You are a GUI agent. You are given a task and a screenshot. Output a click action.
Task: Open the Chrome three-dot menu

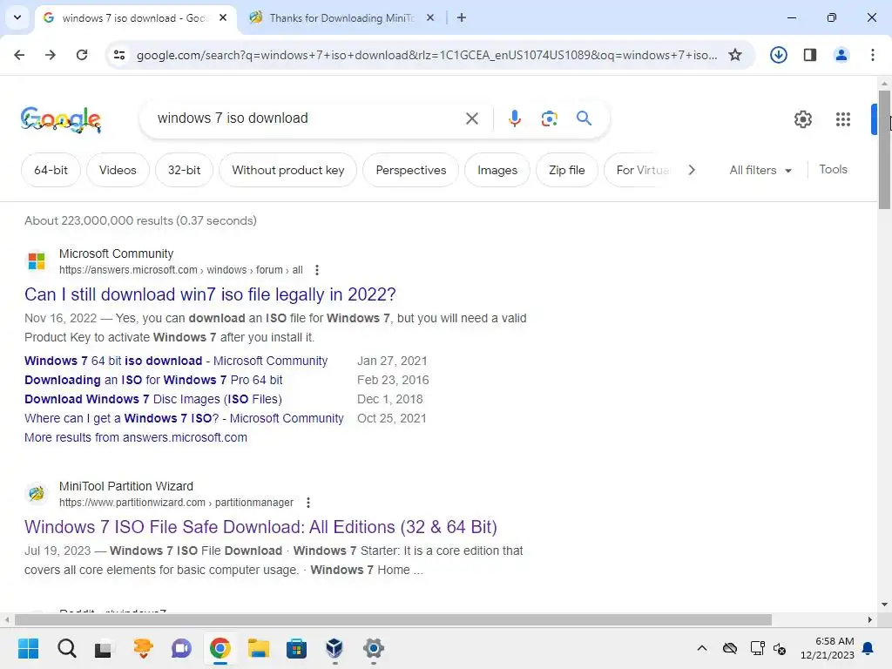click(x=873, y=55)
